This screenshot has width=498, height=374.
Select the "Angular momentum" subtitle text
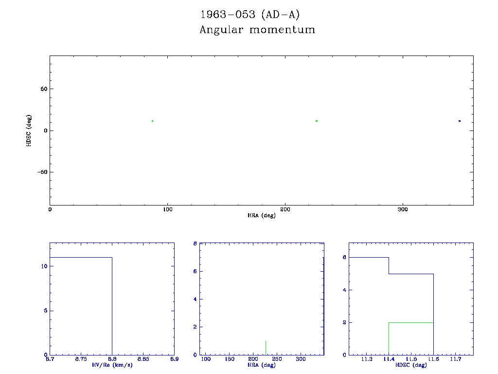pyautogui.click(x=257, y=30)
